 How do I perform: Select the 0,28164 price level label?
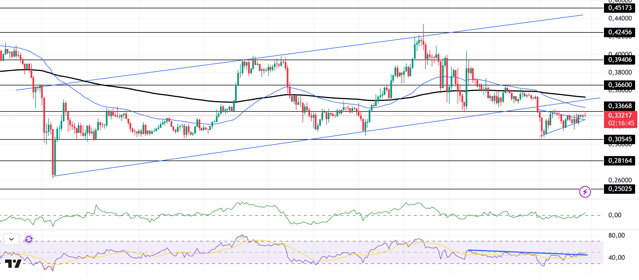[620, 161]
